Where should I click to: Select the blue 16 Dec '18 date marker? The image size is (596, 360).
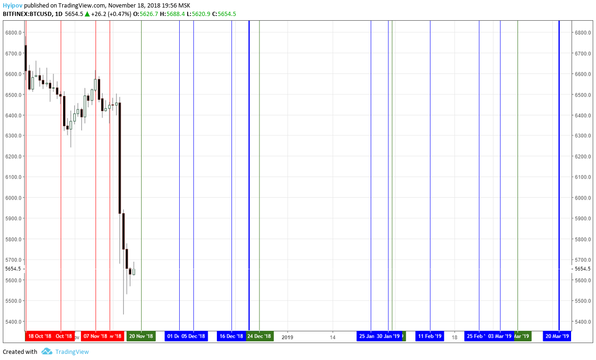tap(231, 336)
